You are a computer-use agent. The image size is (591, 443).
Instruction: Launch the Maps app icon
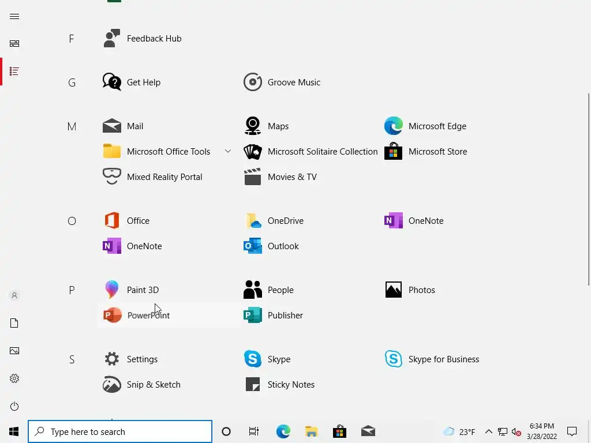coord(253,126)
